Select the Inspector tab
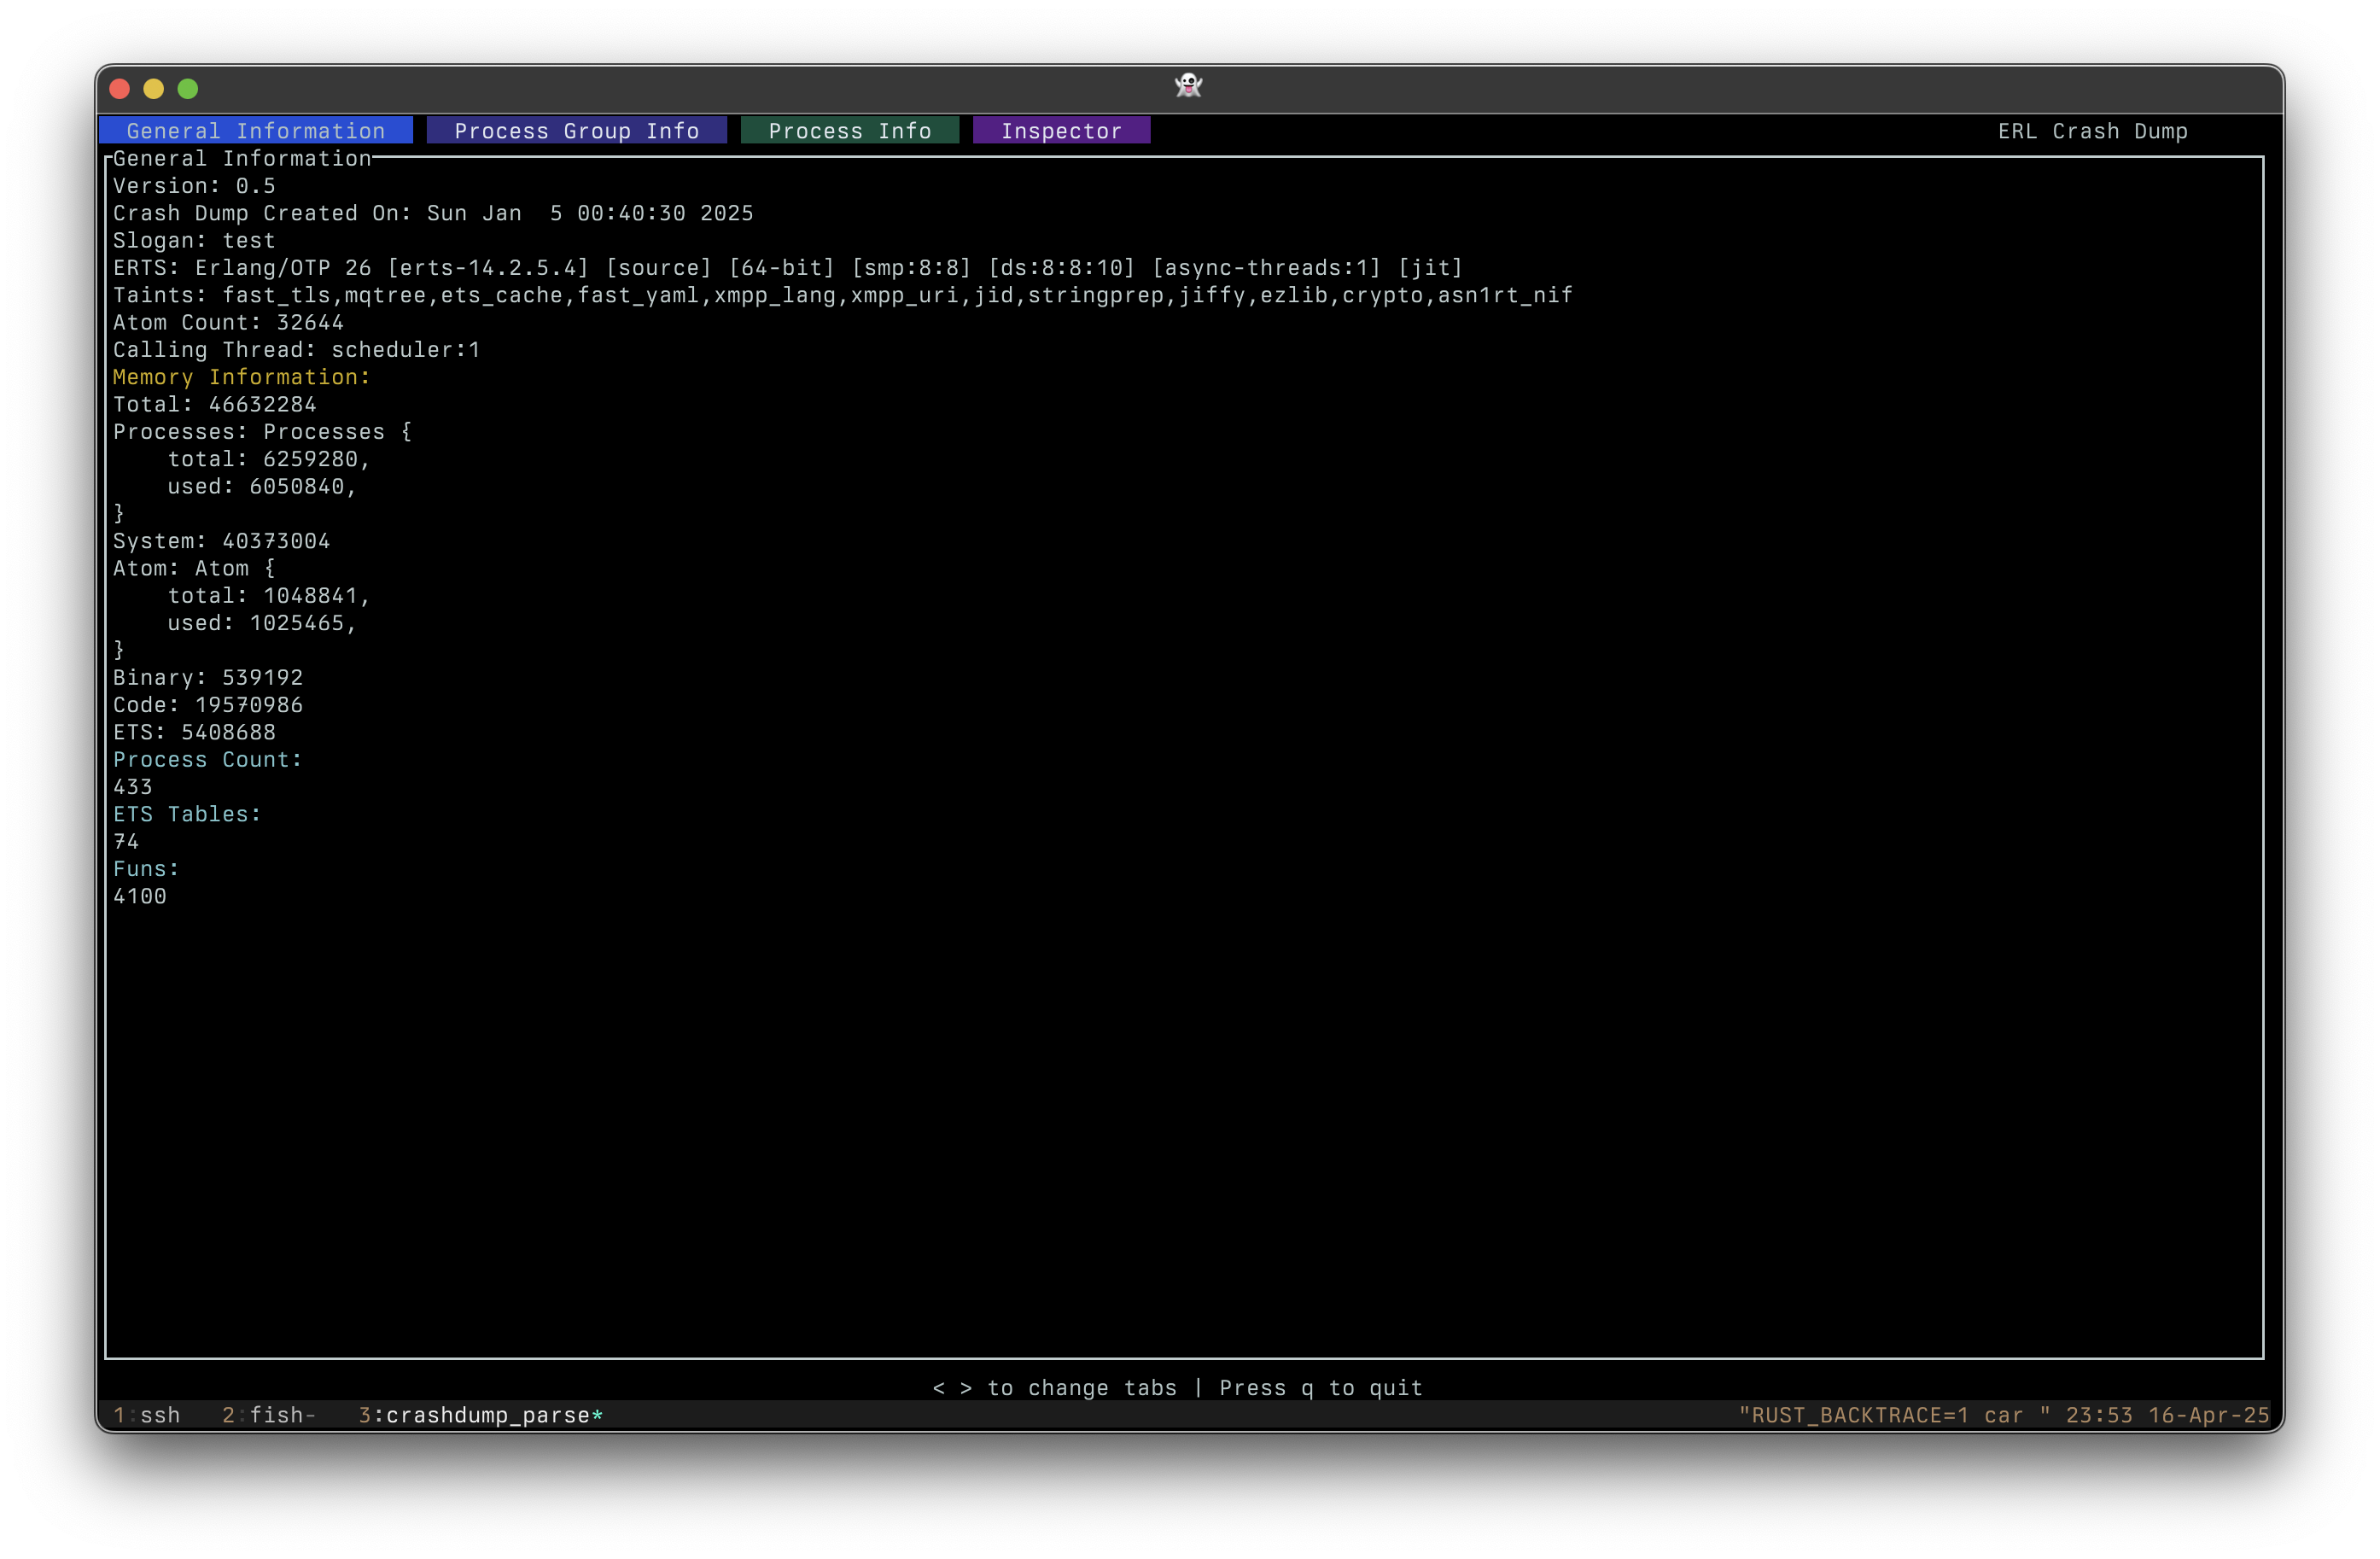The image size is (2380, 1559). (x=1061, y=131)
